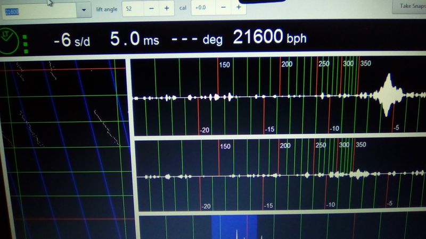The image size is (426, 239).
Task: Increase cal value with the plus button
Action: (x=238, y=7)
